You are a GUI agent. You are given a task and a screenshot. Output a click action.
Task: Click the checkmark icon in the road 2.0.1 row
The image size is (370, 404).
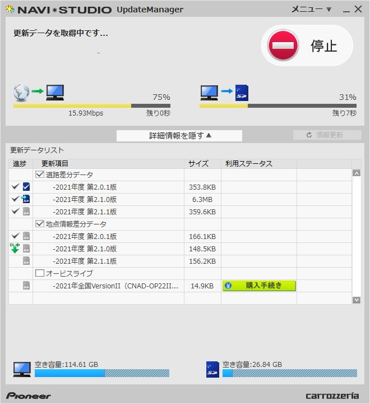[x=16, y=186]
